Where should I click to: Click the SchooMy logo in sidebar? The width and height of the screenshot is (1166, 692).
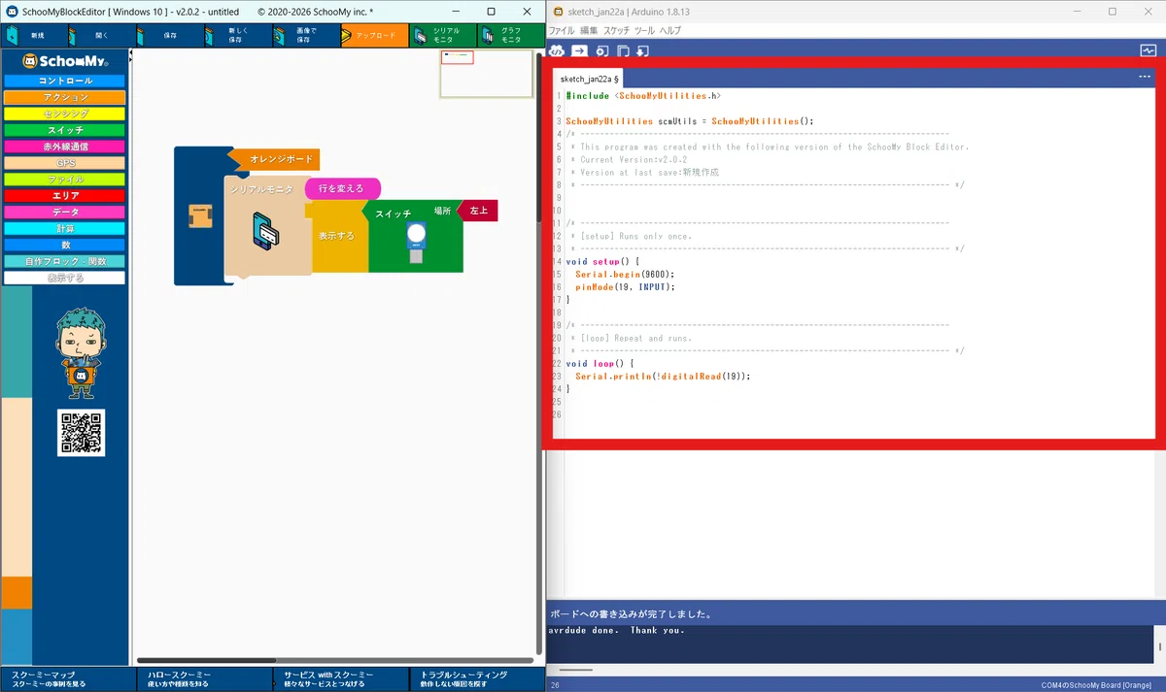(x=64, y=60)
